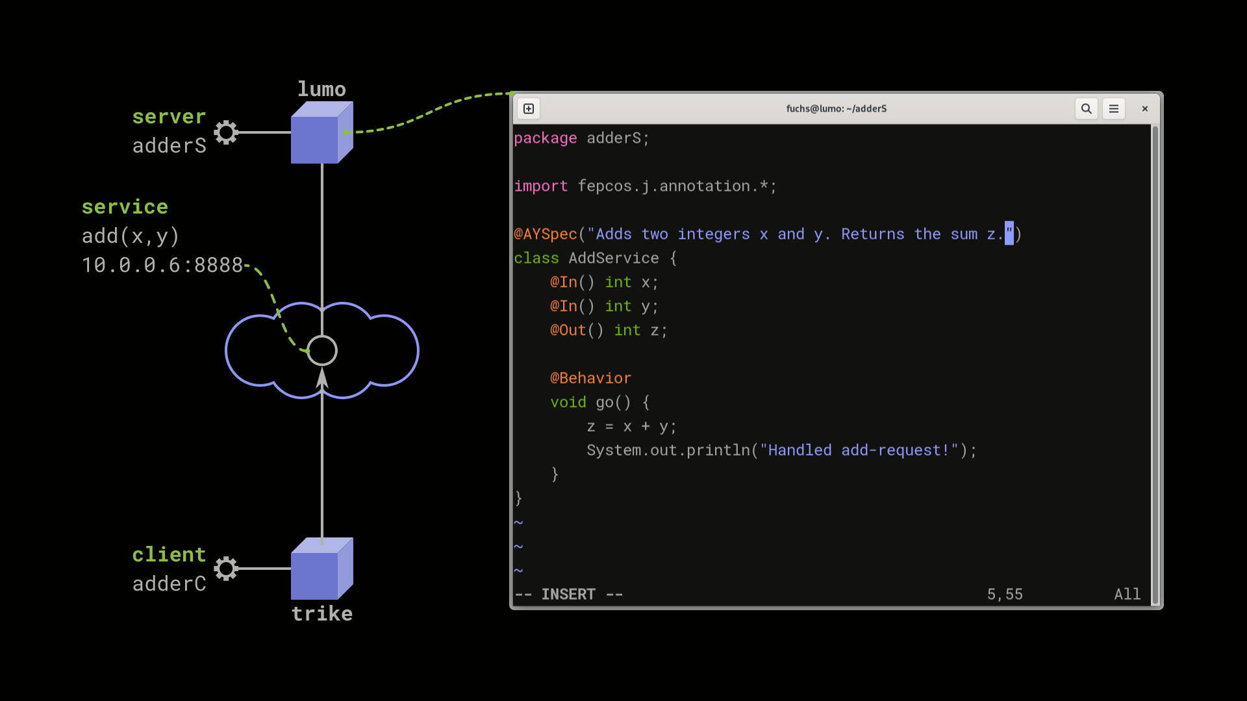The width and height of the screenshot is (1247, 701).
Task: Click the All scroll indicator
Action: point(1127,594)
